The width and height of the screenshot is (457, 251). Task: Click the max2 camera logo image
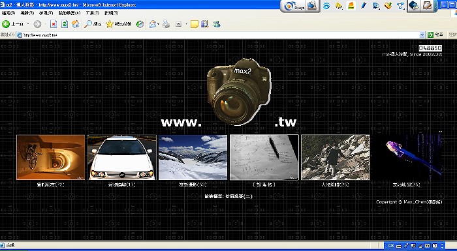239,92
